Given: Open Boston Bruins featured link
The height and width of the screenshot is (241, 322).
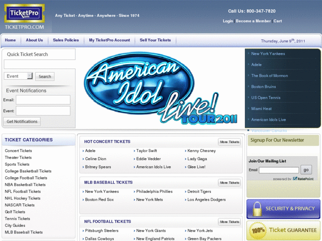Looking at the screenshot, I should click(x=264, y=87).
